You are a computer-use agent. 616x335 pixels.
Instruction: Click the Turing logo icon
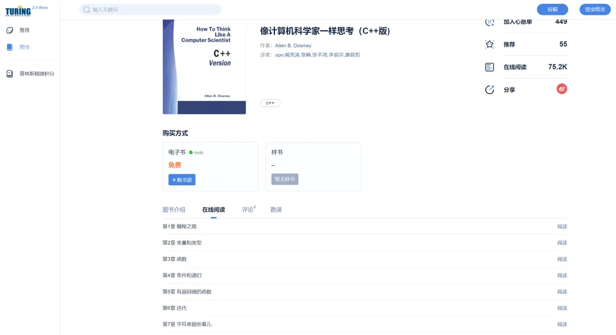coord(18,11)
